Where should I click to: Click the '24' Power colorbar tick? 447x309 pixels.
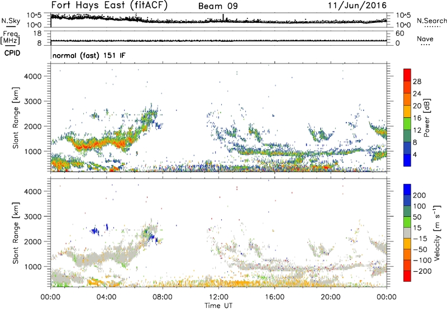point(417,94)
